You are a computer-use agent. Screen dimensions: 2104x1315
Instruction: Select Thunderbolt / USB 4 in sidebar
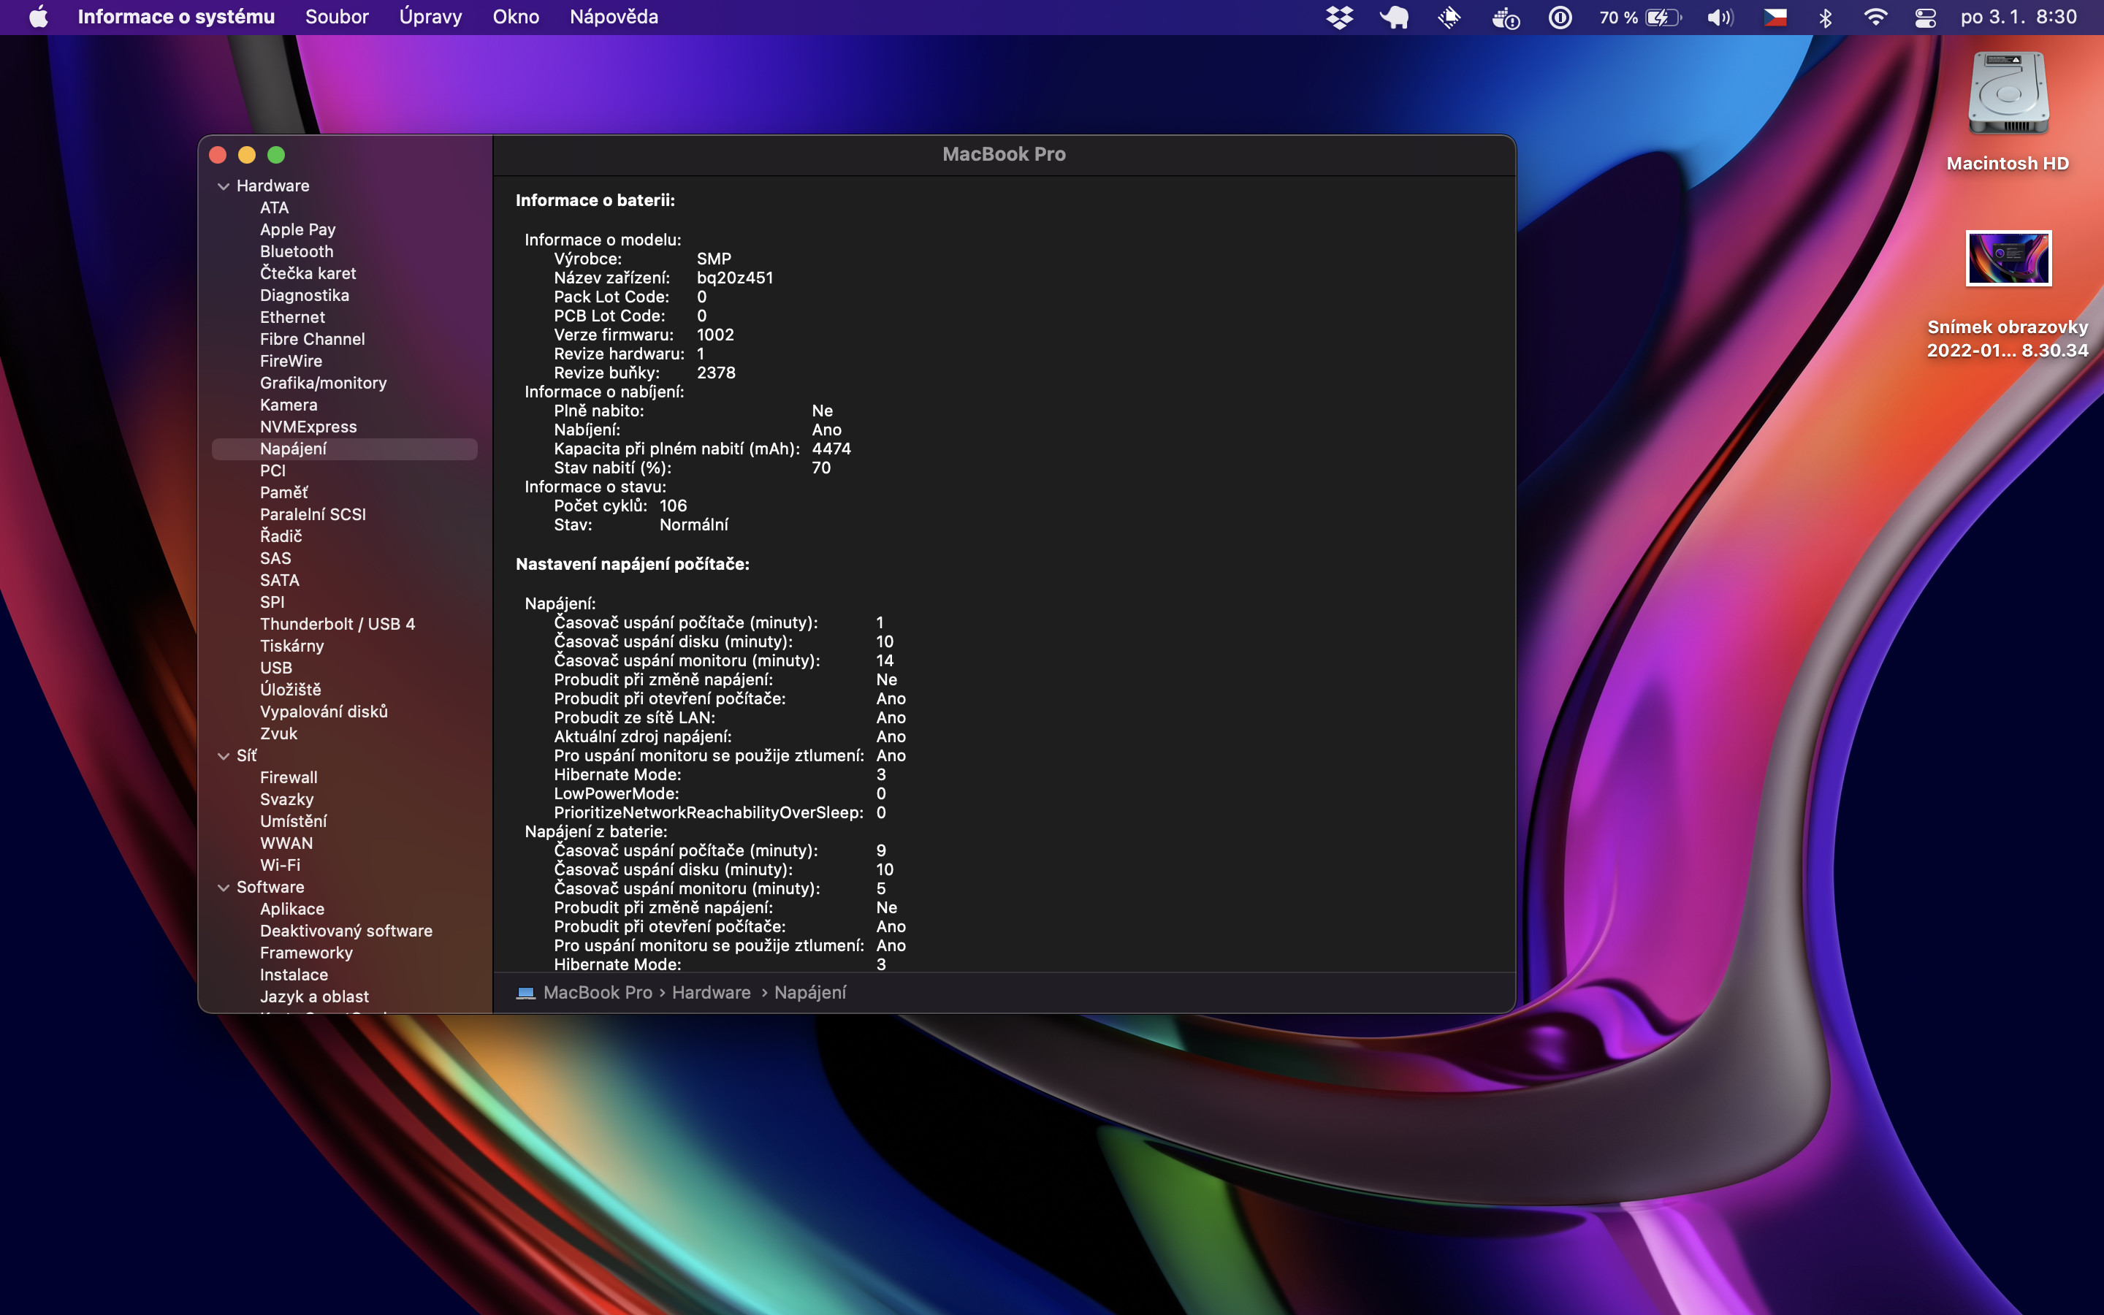tap(337, 624)
